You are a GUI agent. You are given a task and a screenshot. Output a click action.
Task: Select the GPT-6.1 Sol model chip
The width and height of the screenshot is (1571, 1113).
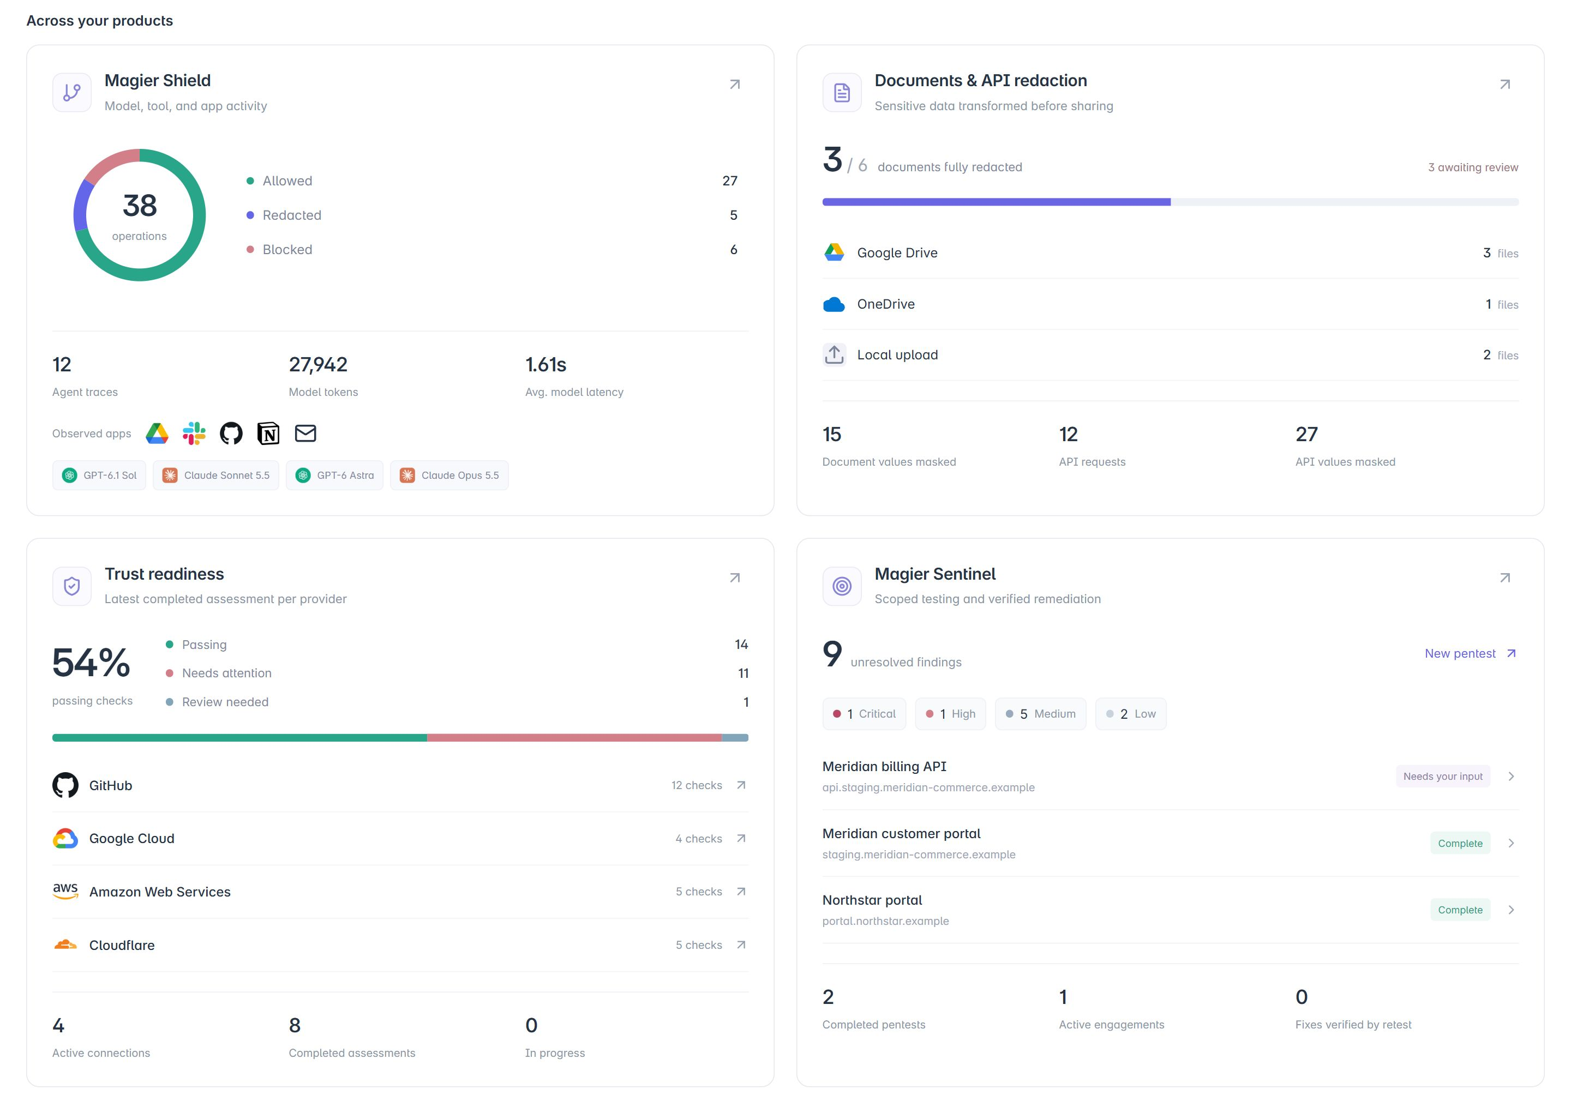(x=99, y=475)
